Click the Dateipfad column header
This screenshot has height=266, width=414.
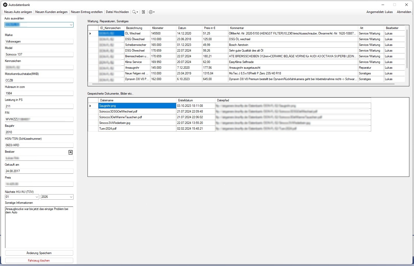[x=293, y=100]
